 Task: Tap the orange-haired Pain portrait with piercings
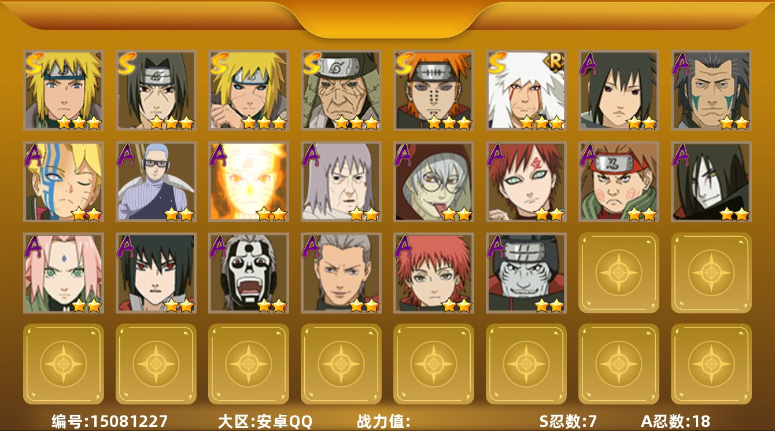pyautogui.click(x=434, y=90)
